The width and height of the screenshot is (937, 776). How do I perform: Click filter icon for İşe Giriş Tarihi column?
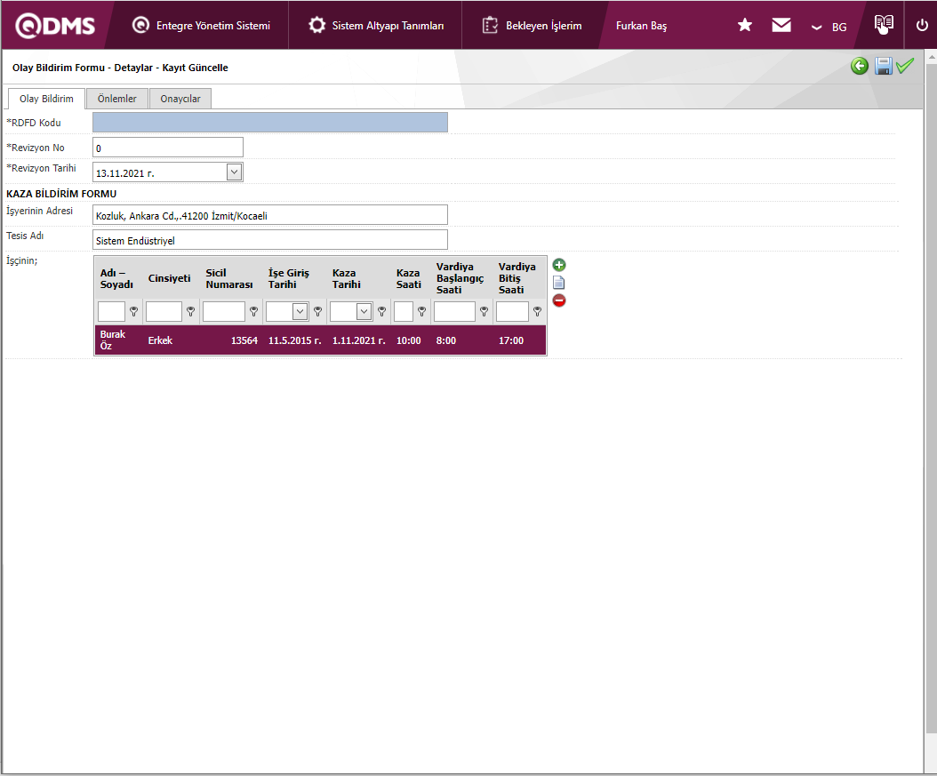(318, 311)
